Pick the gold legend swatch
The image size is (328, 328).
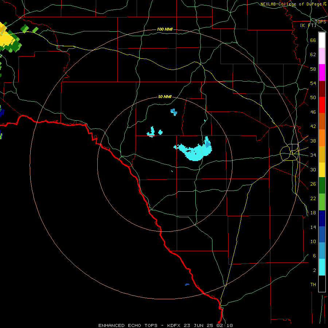322,155
